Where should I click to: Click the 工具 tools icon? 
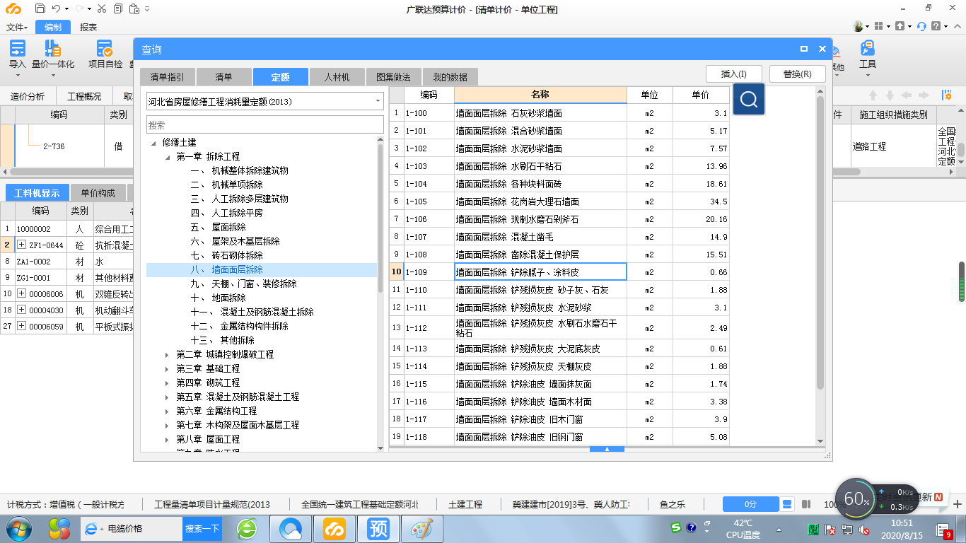click(x=868, y=48)
